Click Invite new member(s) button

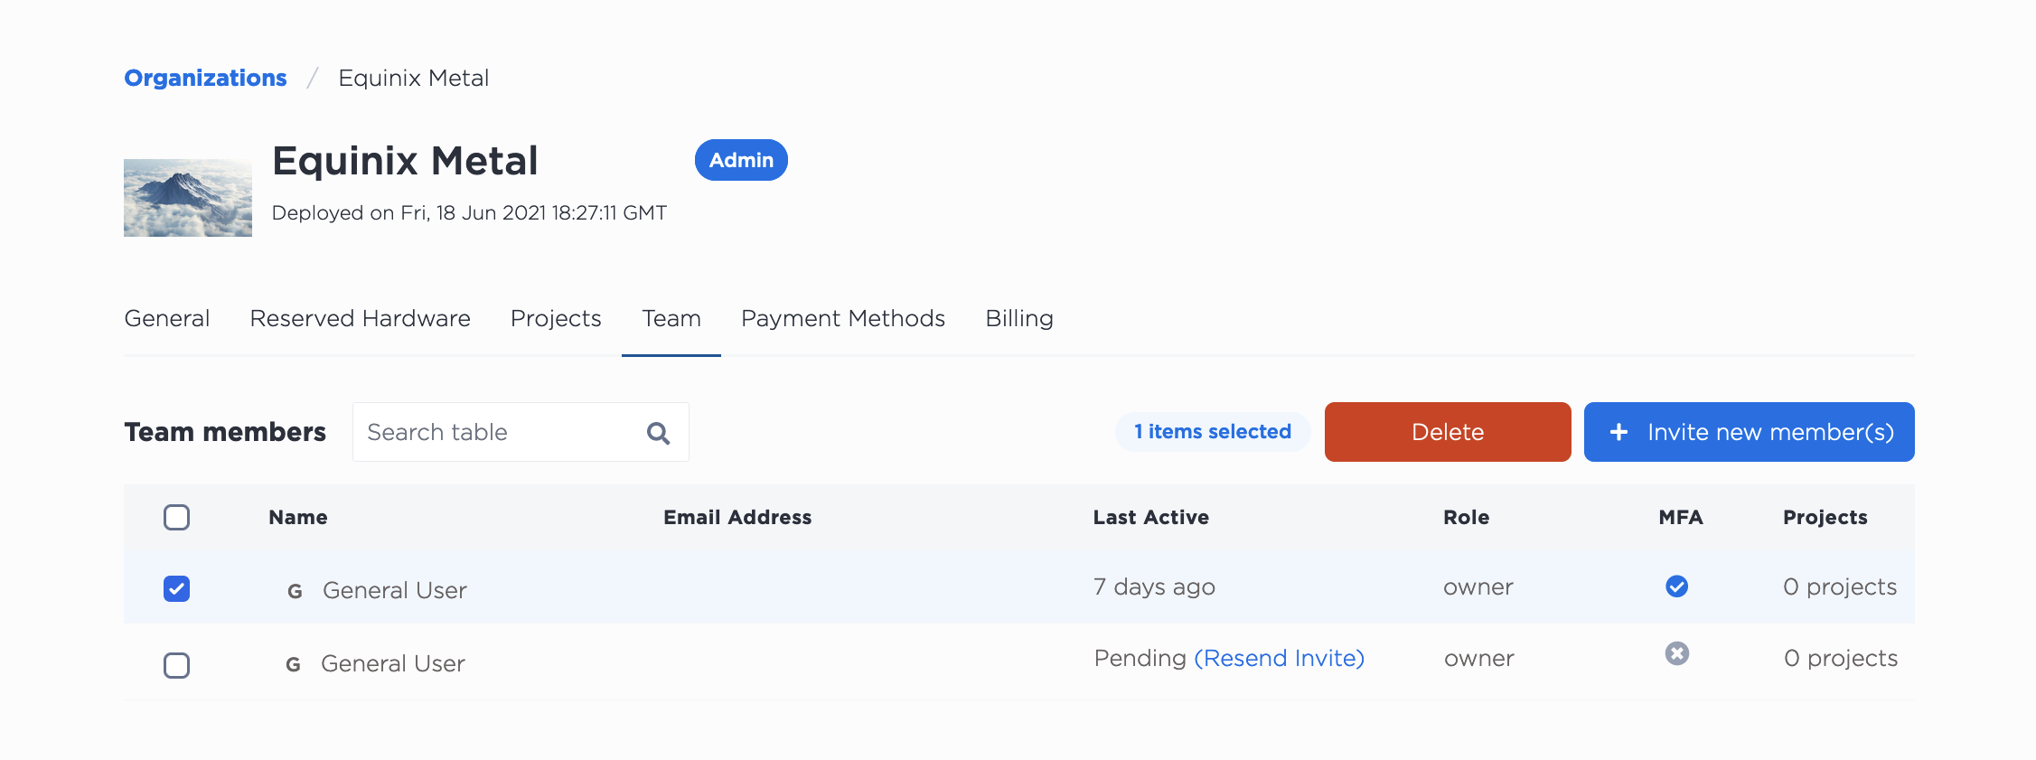click(x=1750, y=432)
